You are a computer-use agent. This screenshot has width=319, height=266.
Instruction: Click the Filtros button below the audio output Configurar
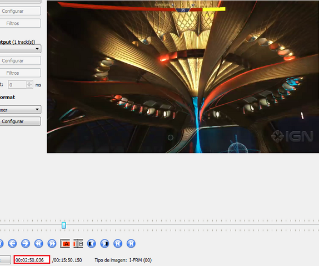click(x=20, y=73)
